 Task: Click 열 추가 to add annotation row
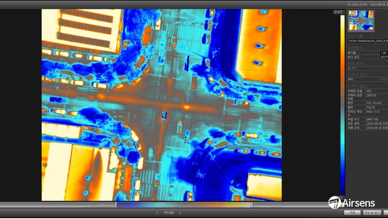(352, 68)
